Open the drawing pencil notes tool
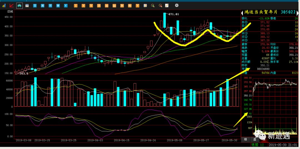The height and width of the screenshot is (149, 300). pyautogui.click(x=167, y=6)
